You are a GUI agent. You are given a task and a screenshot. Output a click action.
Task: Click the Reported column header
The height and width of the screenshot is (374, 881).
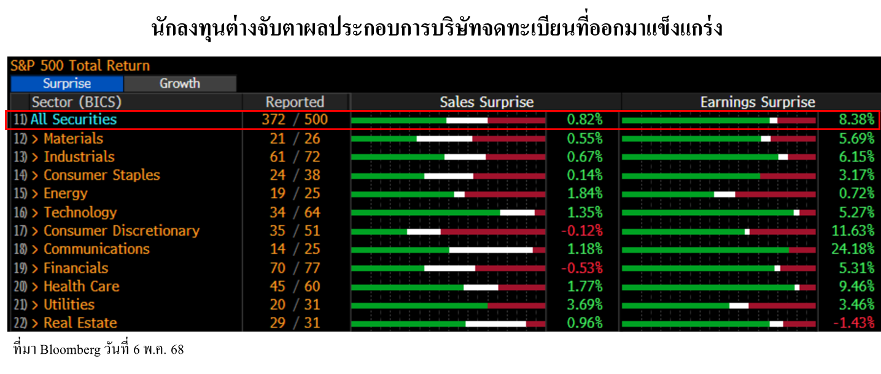click(295, 102)
